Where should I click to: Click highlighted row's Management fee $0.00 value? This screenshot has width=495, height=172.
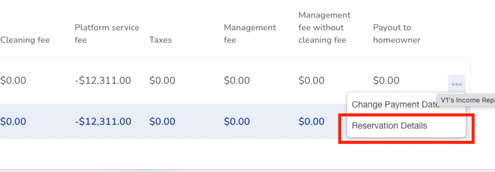point(237,121)
